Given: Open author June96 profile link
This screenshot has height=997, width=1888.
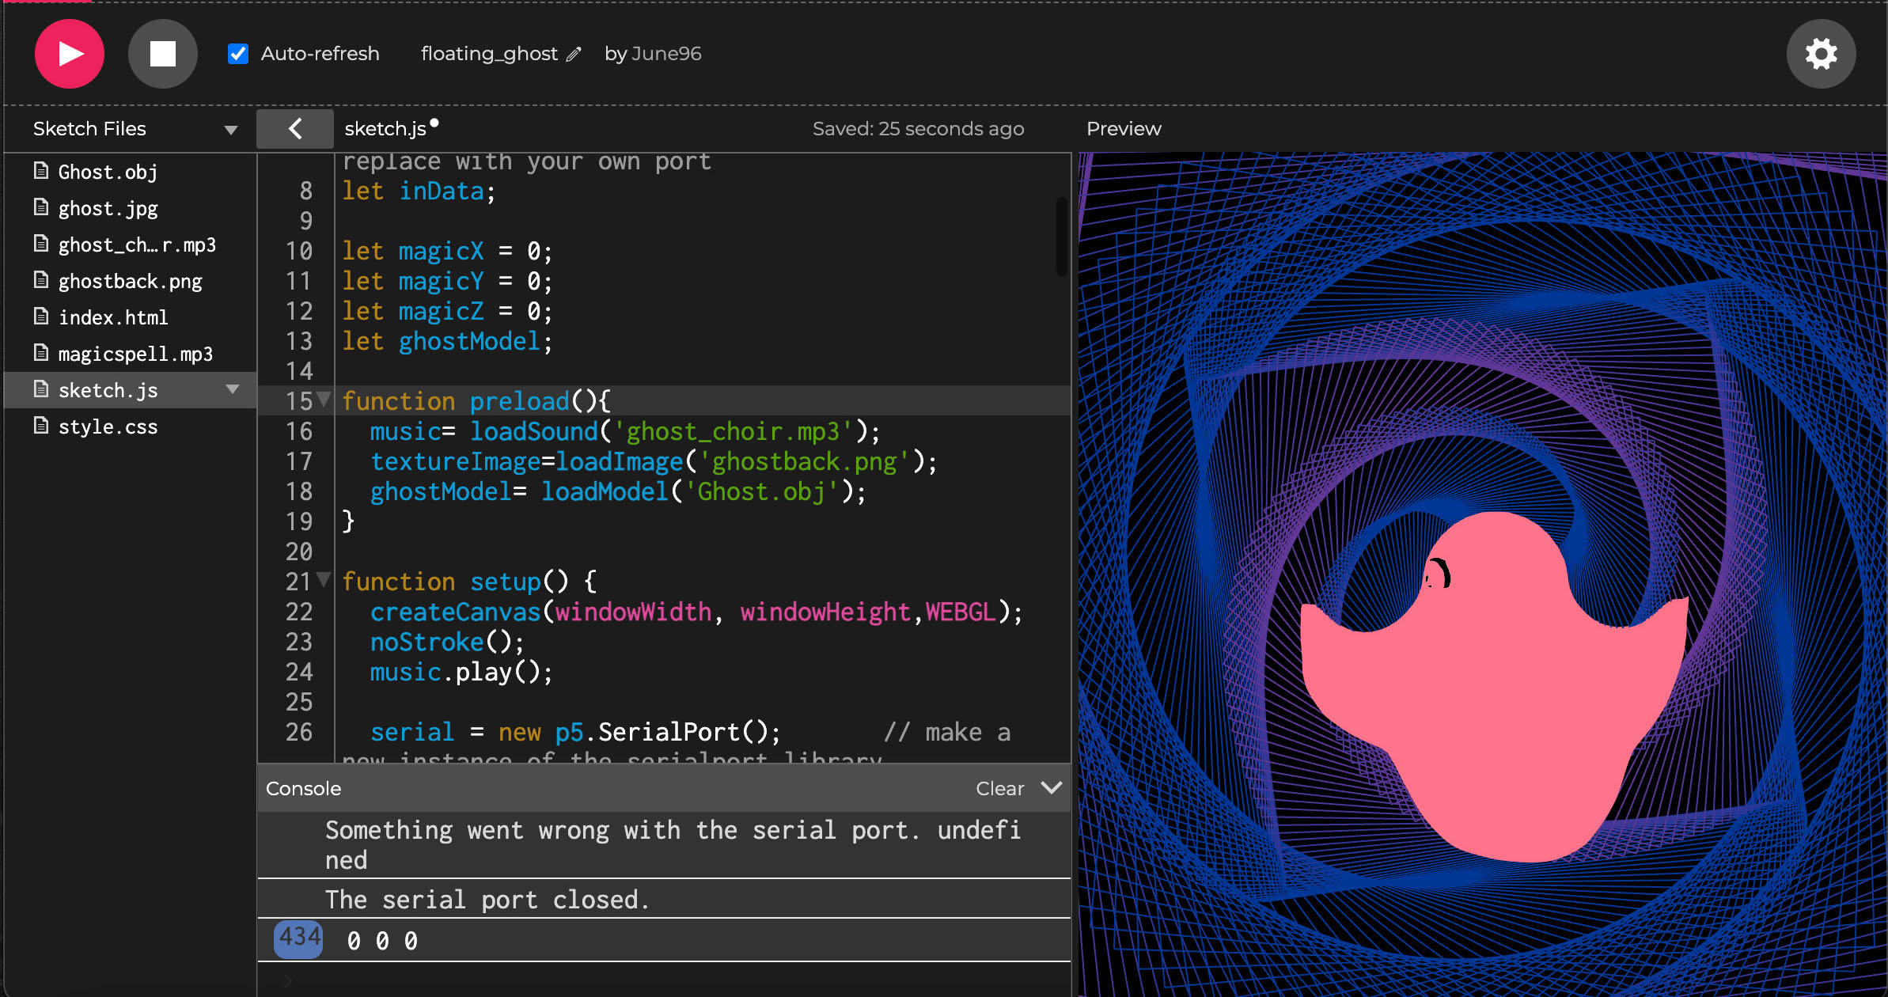Looking at the screenshot, I should click(x=666, y=54).
